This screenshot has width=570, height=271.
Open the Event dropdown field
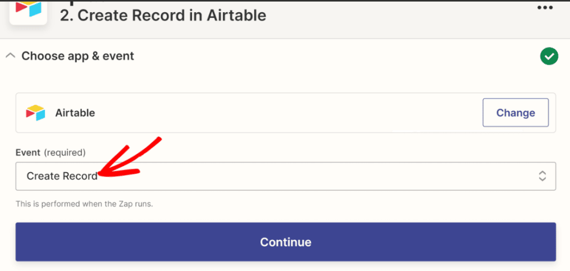[x=285, y=176]
